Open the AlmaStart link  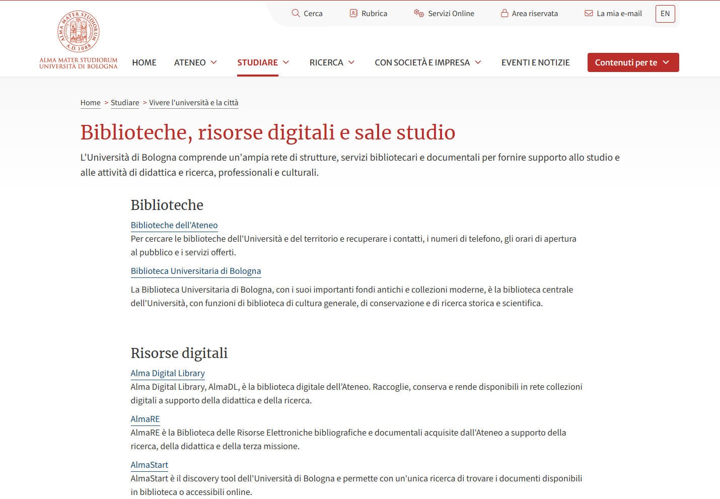[x=150, y=465]
